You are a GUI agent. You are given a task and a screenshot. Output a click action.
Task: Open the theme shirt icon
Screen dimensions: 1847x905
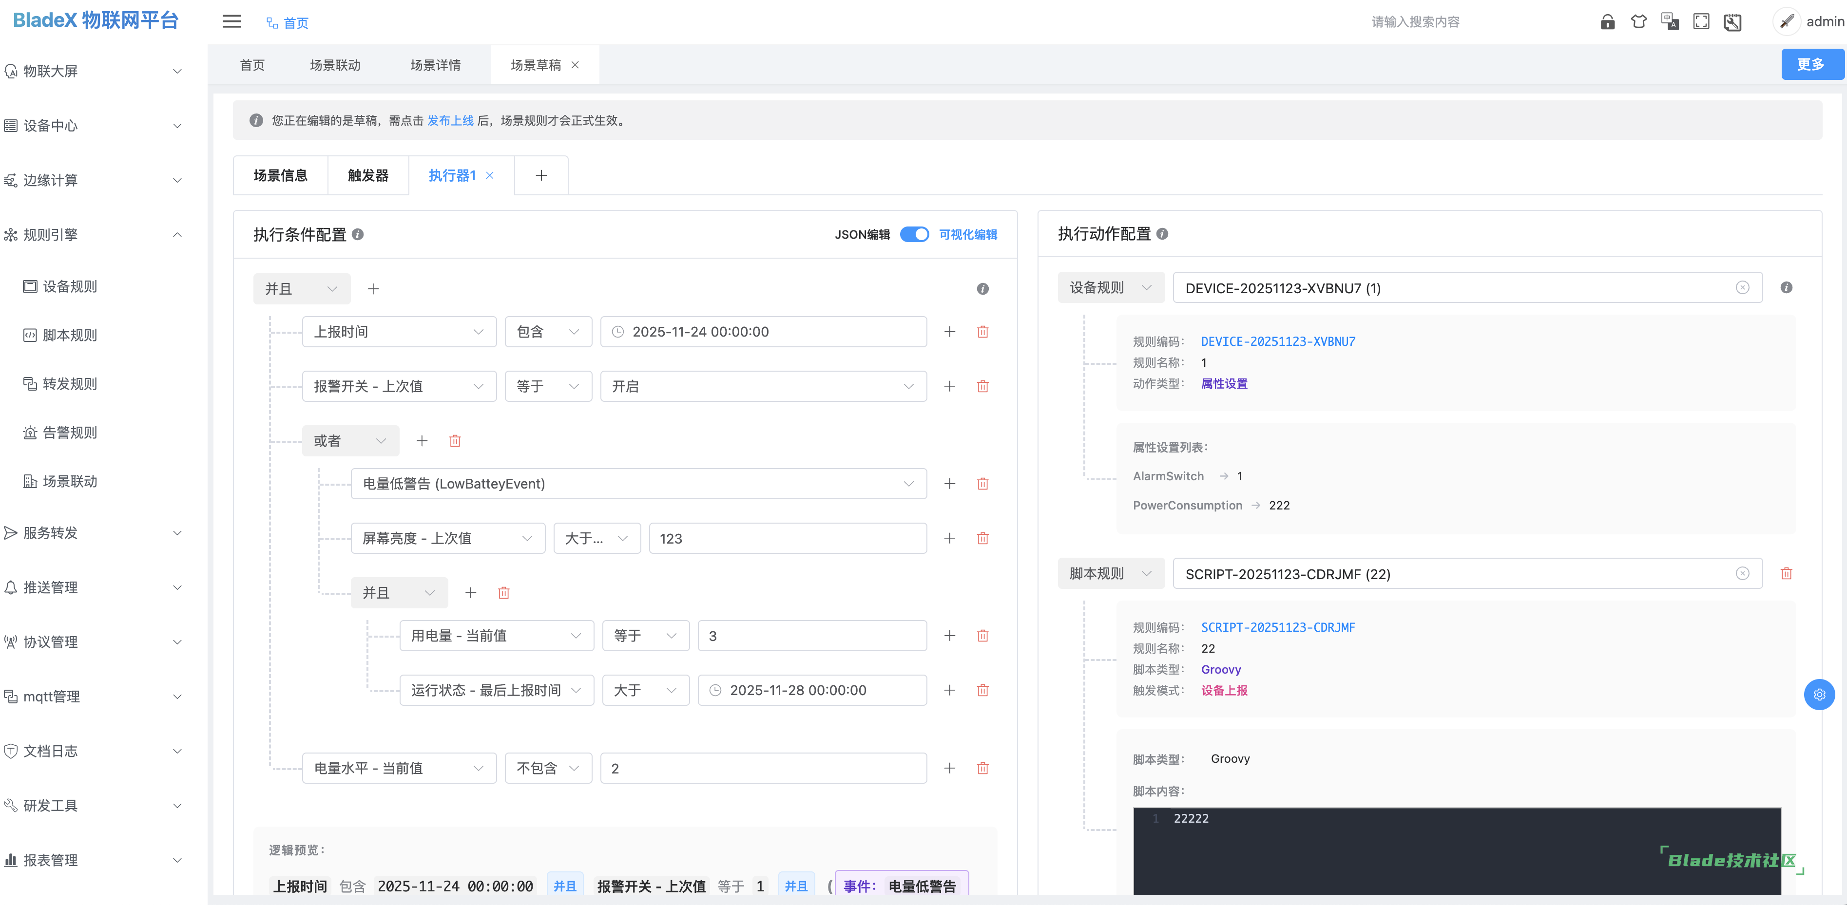click(1638, 22)
